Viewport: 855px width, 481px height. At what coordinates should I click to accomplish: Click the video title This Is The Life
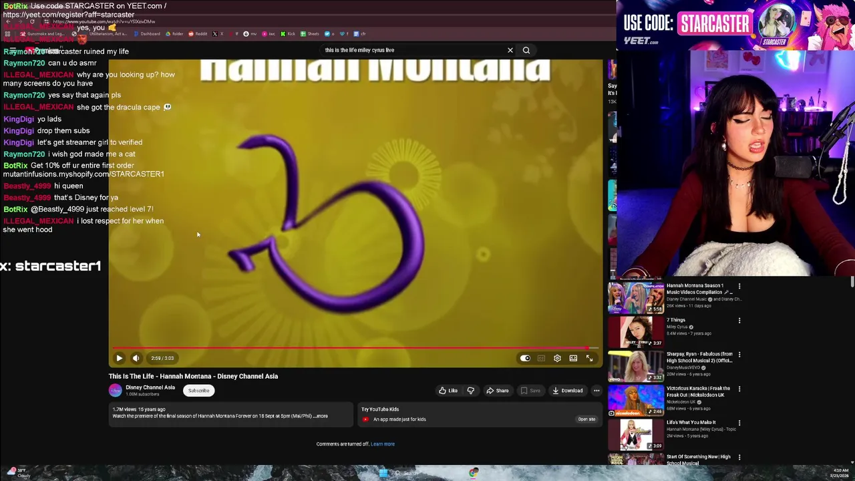[x=193, y=376]
